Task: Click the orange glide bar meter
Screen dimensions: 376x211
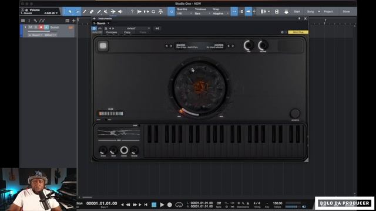Action: [x=111, y=113]
